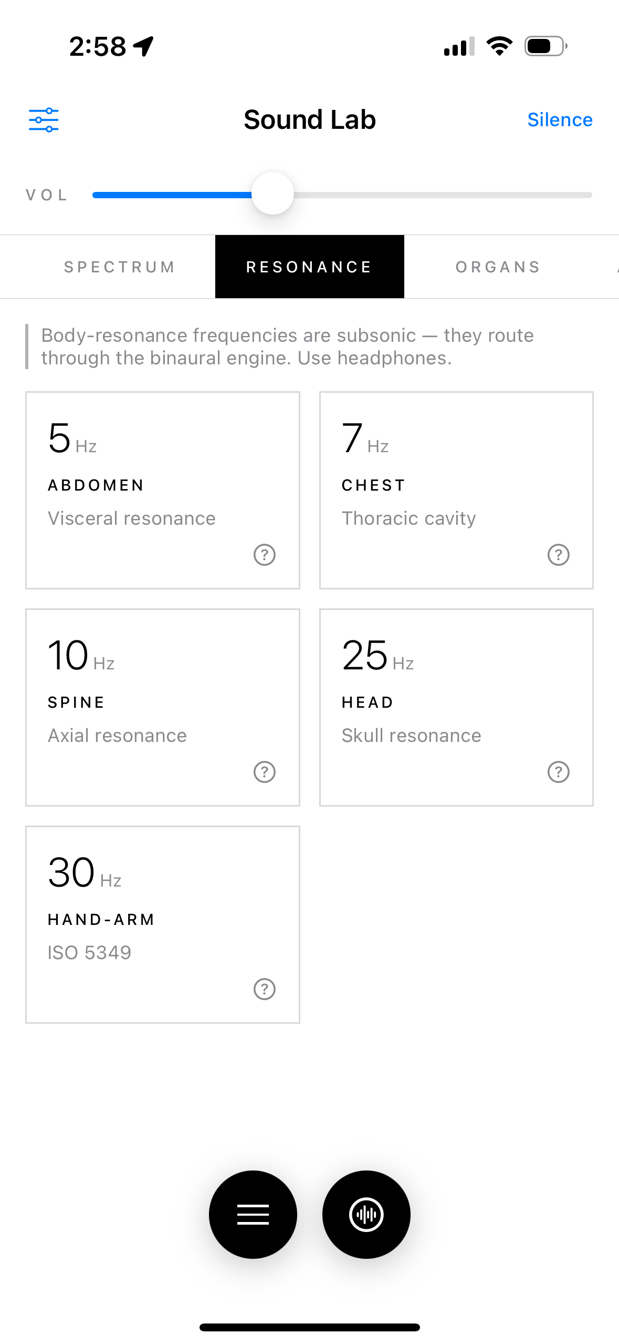Viewport: 619px width, 1344px height.
Task: Tap the help icon on Chest card
Action: [x=559, y=555]
